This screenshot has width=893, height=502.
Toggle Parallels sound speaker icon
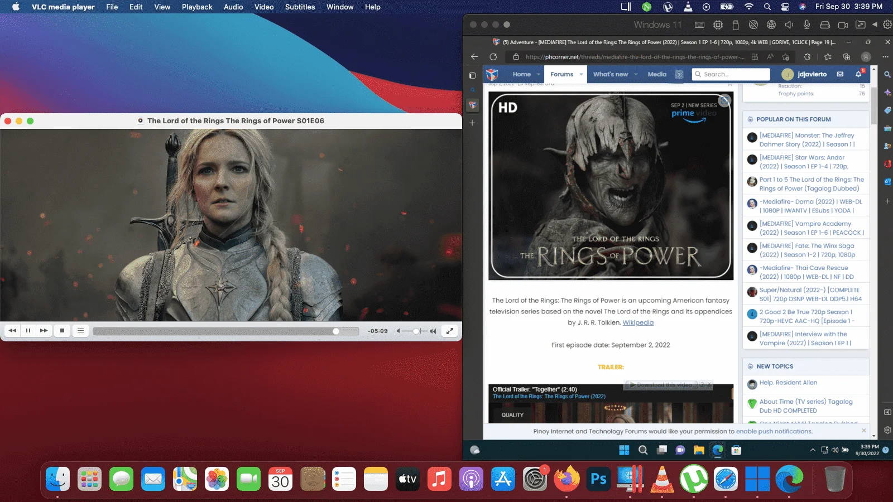(x=789, y=25)
